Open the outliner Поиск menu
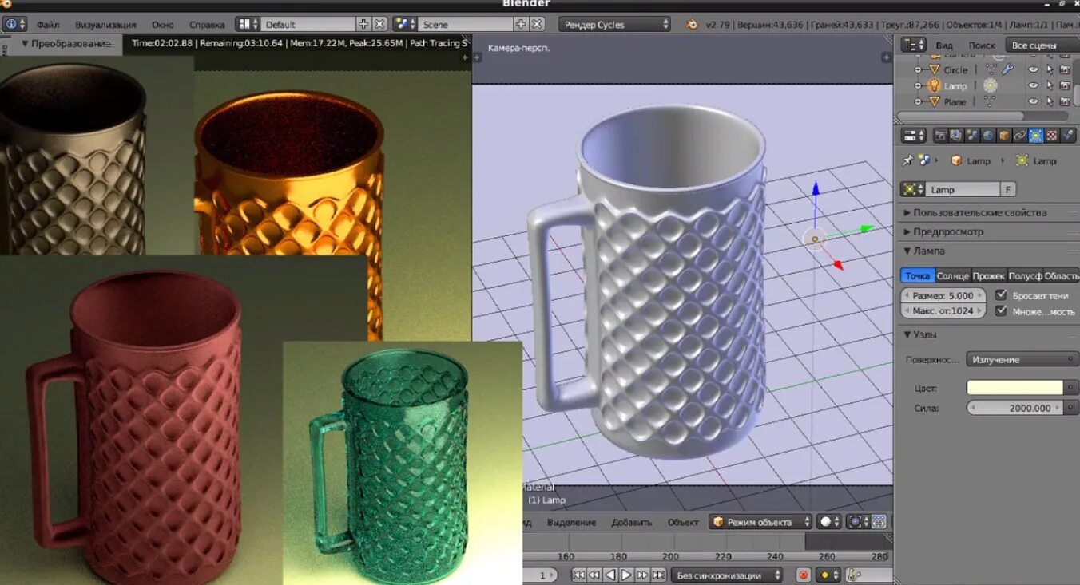 (x=982, y=45)
